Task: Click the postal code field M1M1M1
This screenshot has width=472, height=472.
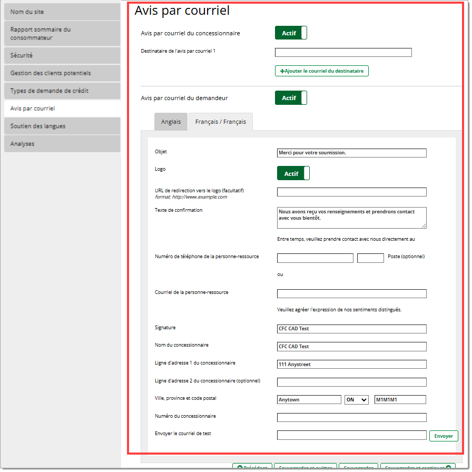Action: click(x=399, y=400)
